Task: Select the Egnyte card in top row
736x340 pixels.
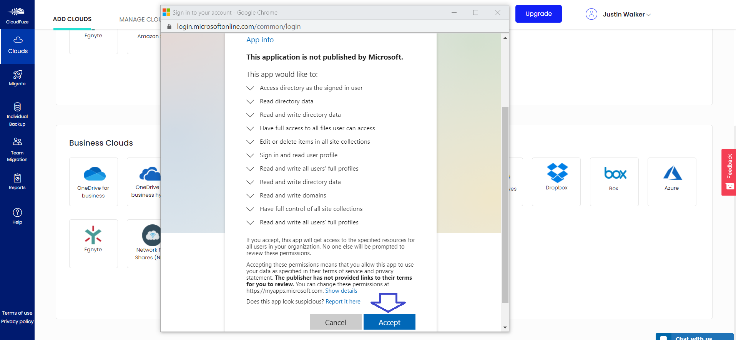Action: pyautogui.click(x=93, y=41)
